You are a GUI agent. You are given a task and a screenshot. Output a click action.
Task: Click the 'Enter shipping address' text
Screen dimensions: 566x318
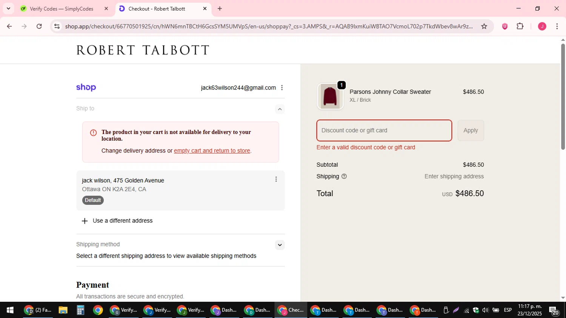point(454,176)
